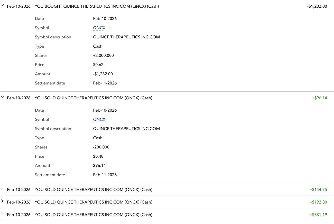
Task: Click the green +$192.80 amount
Action: tap(318, 202)
